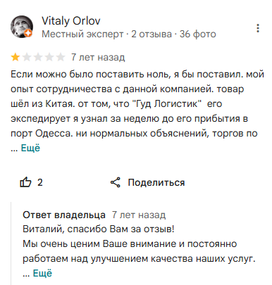Open the Vitaly Orlov reviewer name link

pyautogui.click(x=71, y=21)
